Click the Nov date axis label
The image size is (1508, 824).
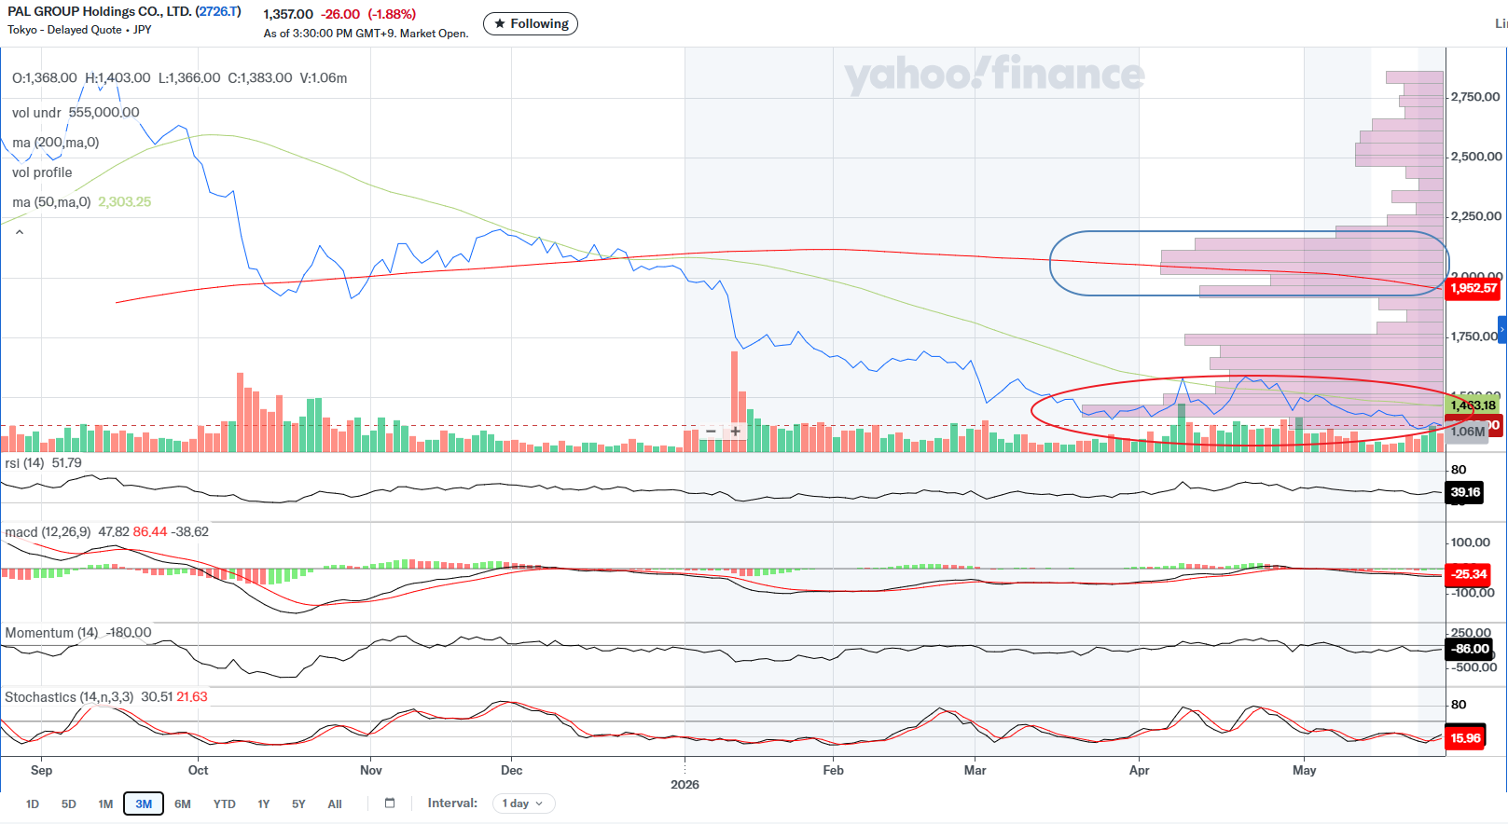(x=371, y=770)
